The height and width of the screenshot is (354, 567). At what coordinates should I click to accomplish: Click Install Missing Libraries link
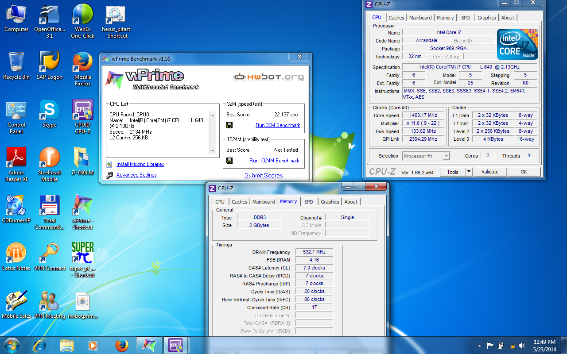(x=140, y=164)
